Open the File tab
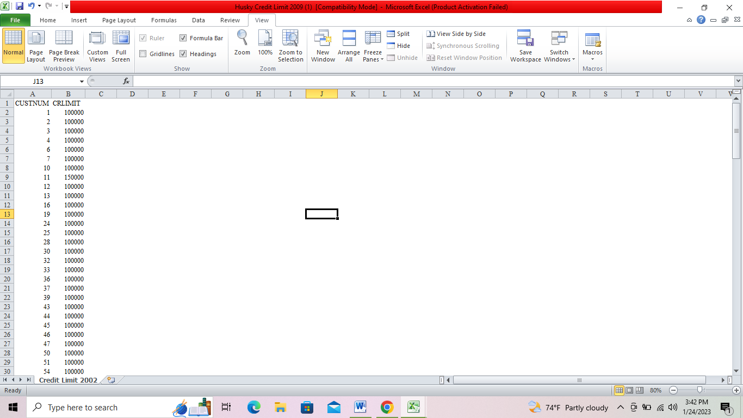Image resolution: width=743 pixels, height=418 pixels. (15, 20)
